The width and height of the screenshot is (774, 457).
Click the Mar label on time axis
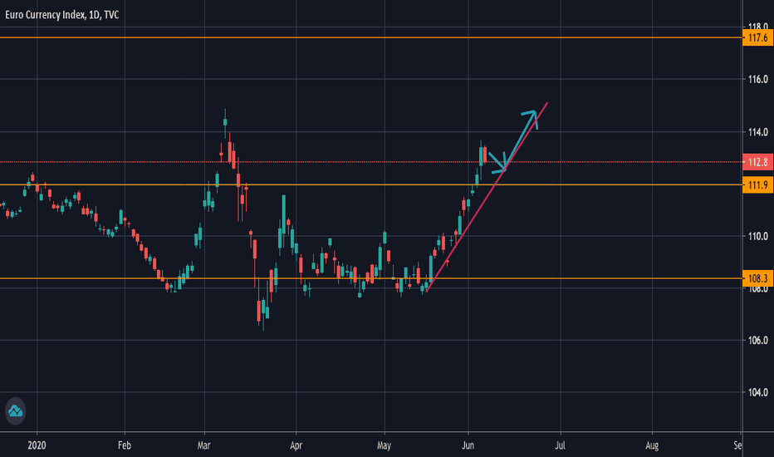(x=203, y=445)
